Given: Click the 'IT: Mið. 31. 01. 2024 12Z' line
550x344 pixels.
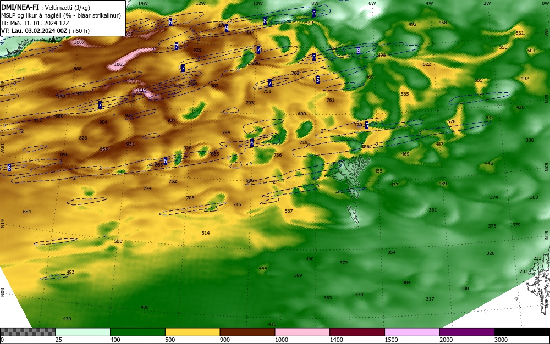Looking at the screenshot, I should pos(35,23).
